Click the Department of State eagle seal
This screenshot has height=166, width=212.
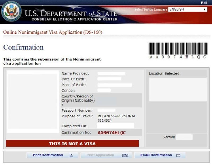tap(11, 11)
